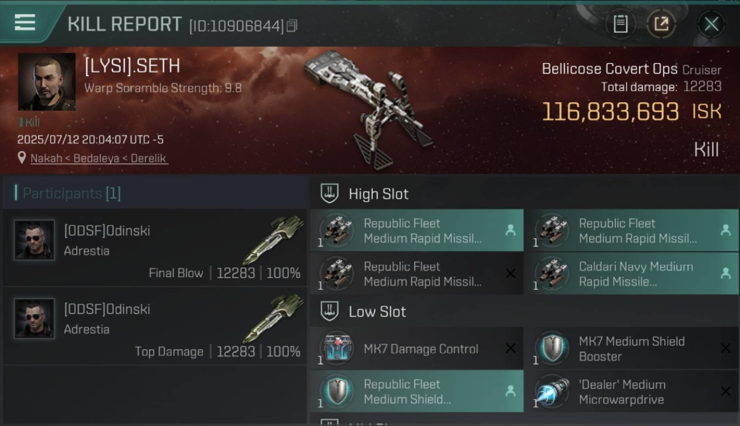The height and width of the screenshot is (426, 740).
Task: Click the share kill report icon
Action: point(661,24)
